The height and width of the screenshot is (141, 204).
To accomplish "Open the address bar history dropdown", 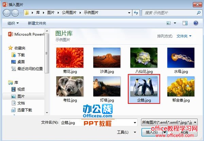I will click(129, 13).
